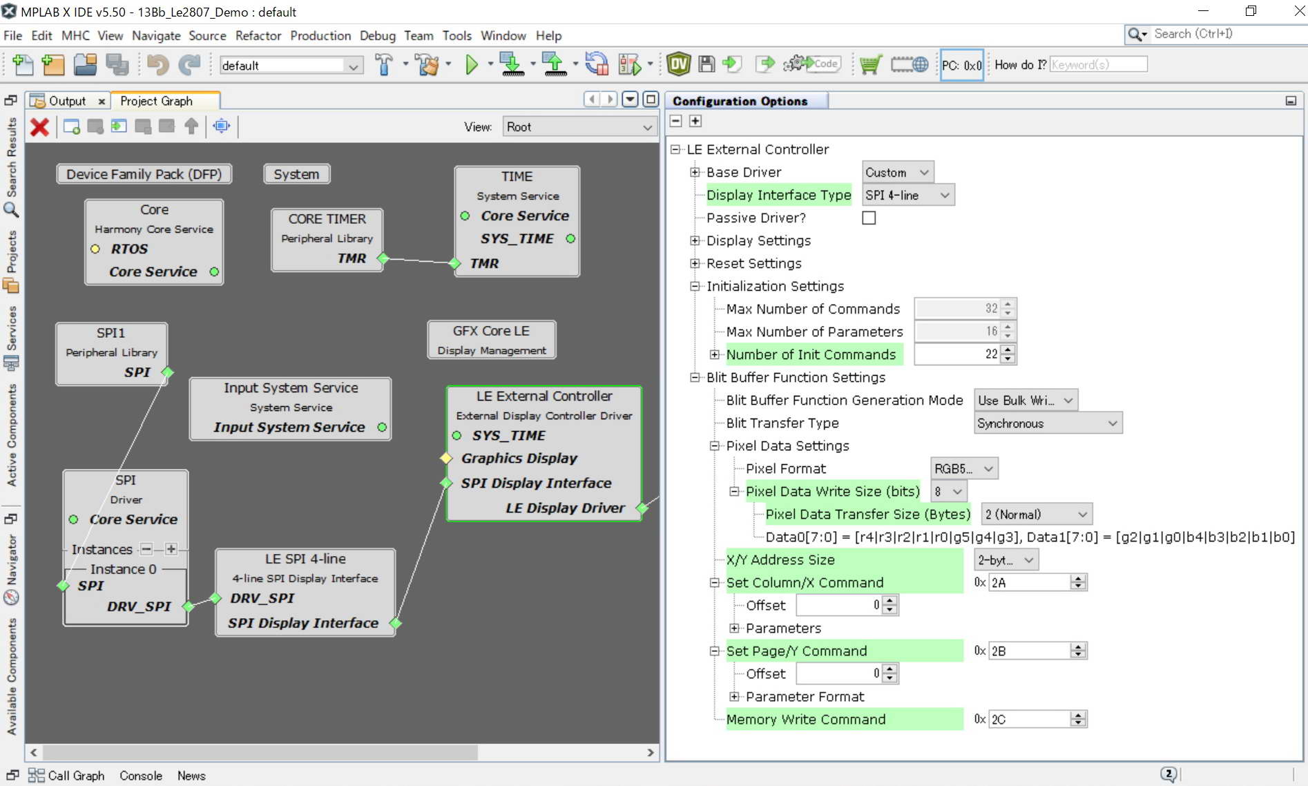Open the Blit Transfer Type Synchronous dropdown

click(x=1048, y=423)
